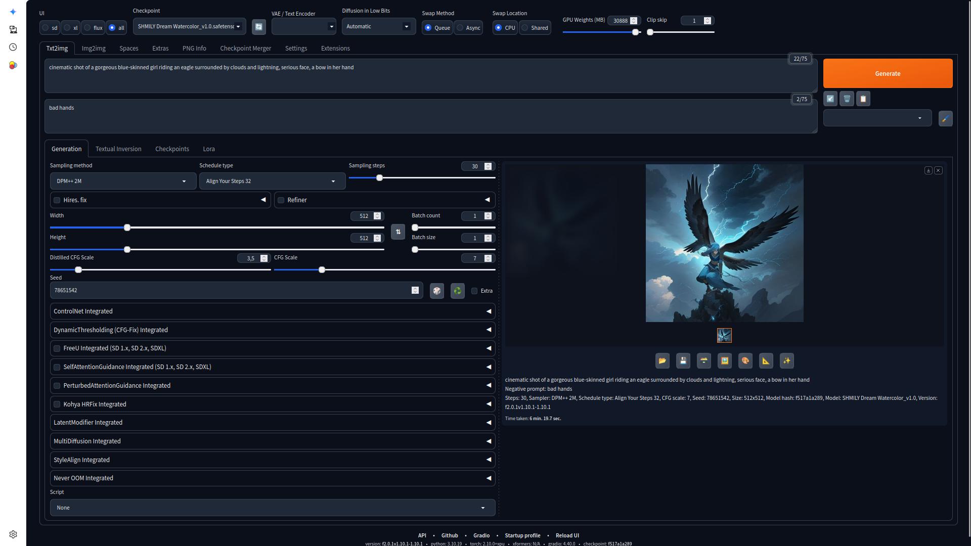Send image to inpaint palette icon

(x=745, y=361)
